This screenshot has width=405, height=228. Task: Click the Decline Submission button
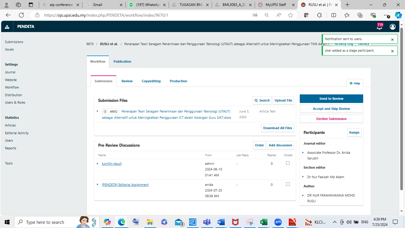point(331,119)
